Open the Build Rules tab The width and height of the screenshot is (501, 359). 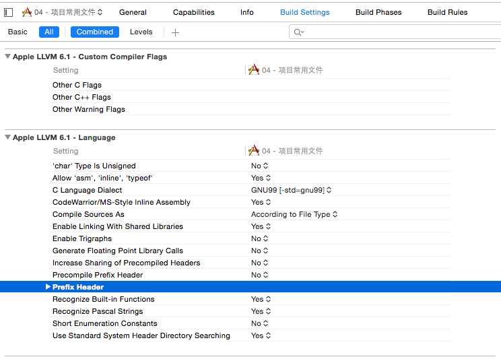[447, 12]
